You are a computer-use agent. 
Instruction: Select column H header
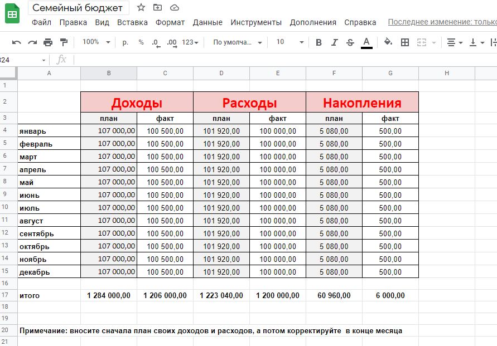(447, 73)
